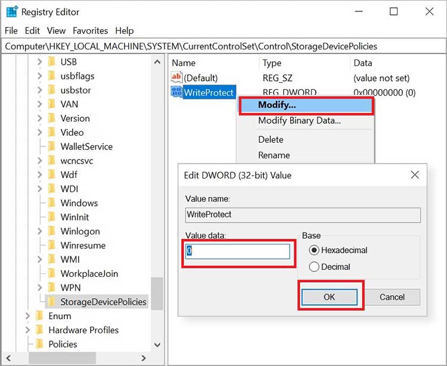
Task: Click the Value data input field
Action: click(237, 251)
